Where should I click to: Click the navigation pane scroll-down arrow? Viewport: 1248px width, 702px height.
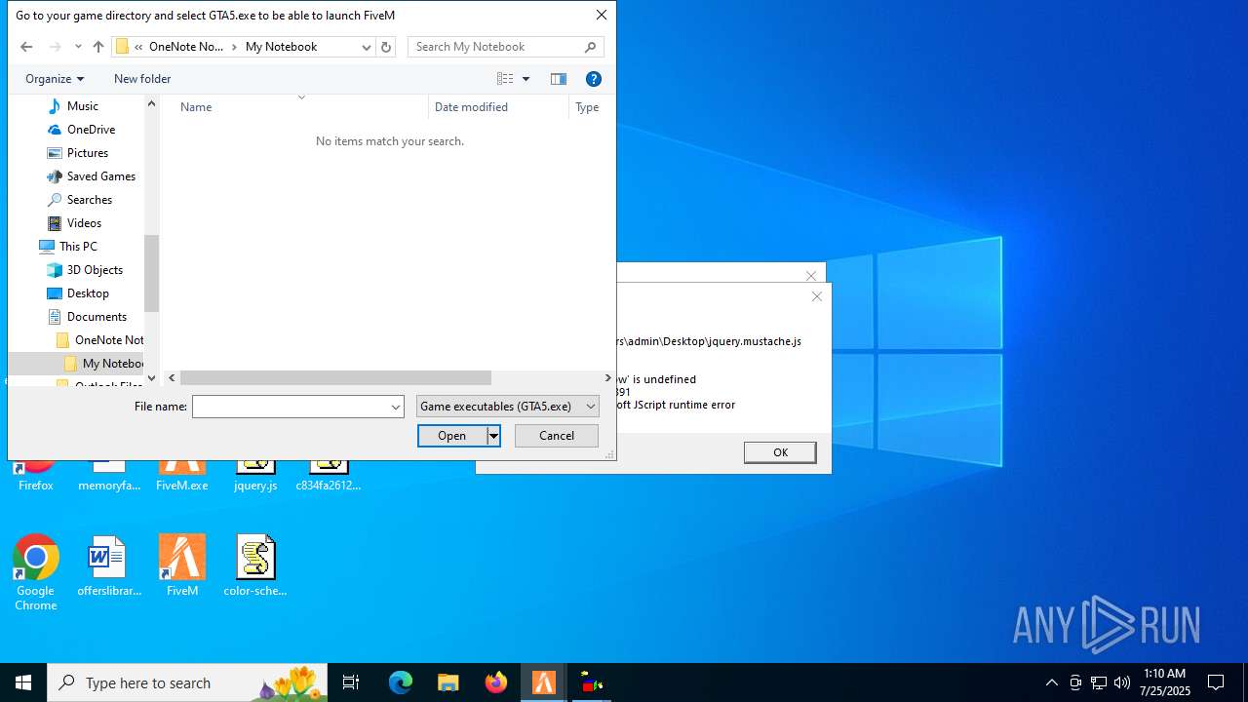[151, 378]
